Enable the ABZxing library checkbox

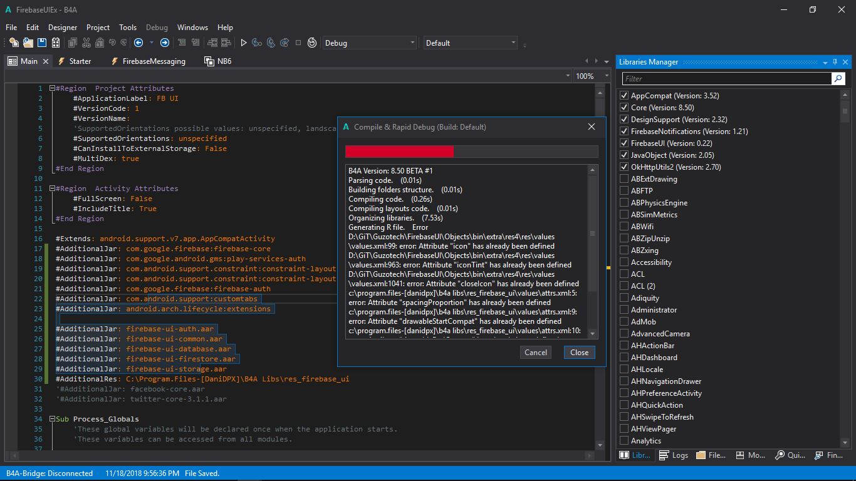[x=624, y=251]
